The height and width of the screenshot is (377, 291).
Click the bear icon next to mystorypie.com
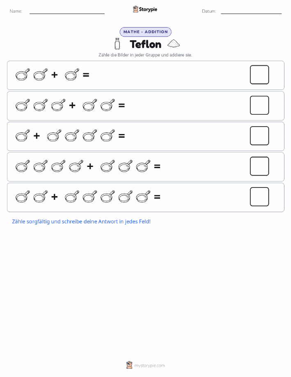(x=129, y=365)
